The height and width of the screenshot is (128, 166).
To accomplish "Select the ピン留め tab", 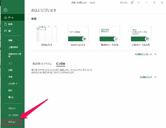I will tap(60, 64).
